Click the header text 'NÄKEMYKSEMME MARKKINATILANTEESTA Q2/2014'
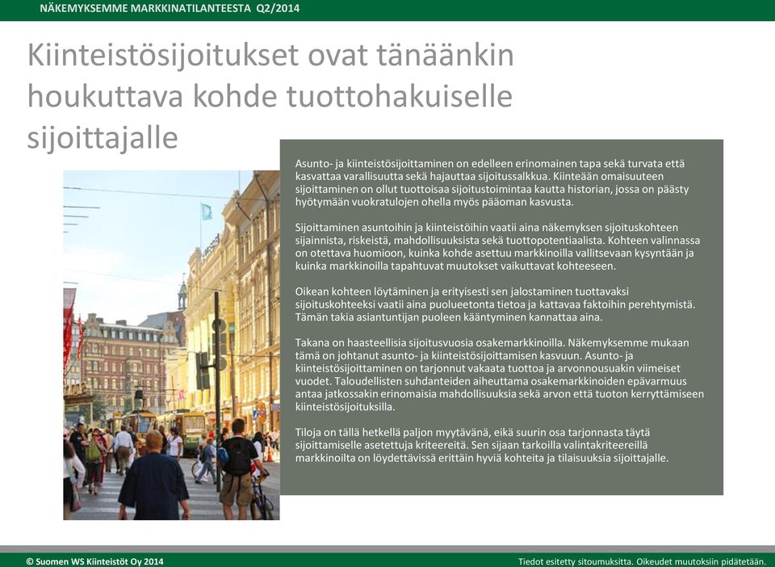This screenshot has height=567, width=775. [170, 8]
